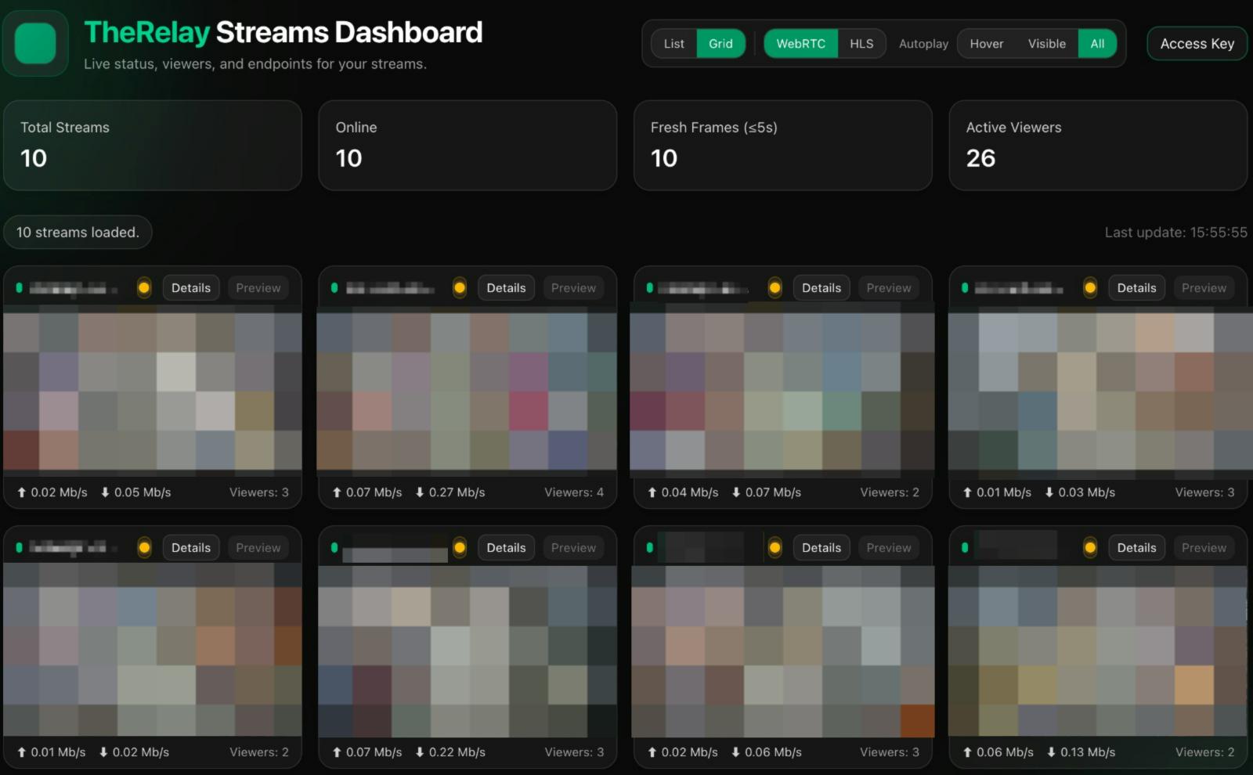
Task: Click yellow status icon on the 0.05 Mb/s download stream
Action: [x=144, y=288]
